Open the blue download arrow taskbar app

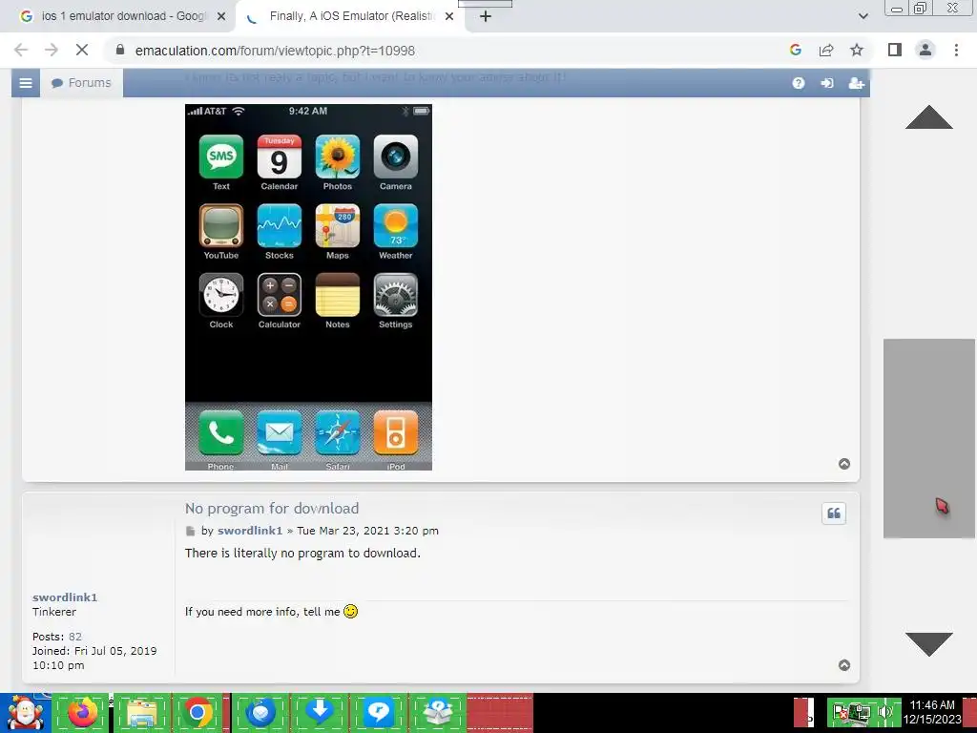click(x=320, y=712)
